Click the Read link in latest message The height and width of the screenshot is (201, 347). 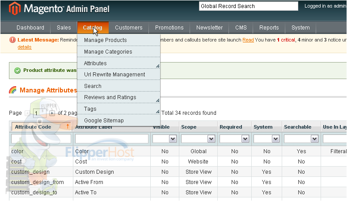click(248, 40)
